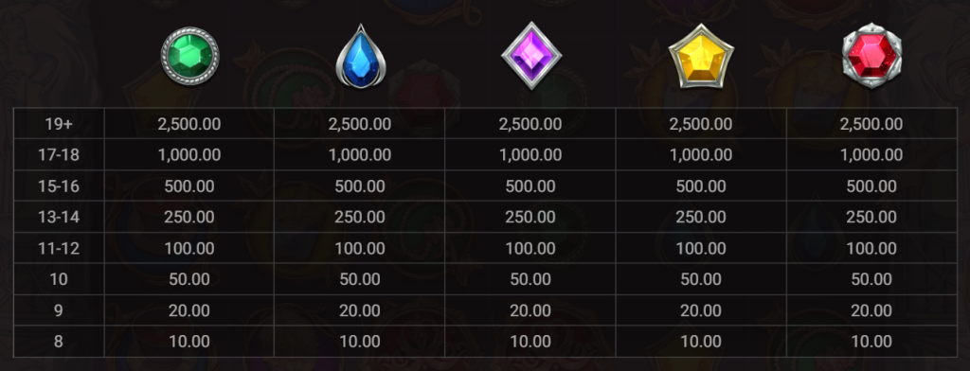Click the 50.00 payout under green gem
Viewport: 970px width, 371px height.
coord(189,279)
